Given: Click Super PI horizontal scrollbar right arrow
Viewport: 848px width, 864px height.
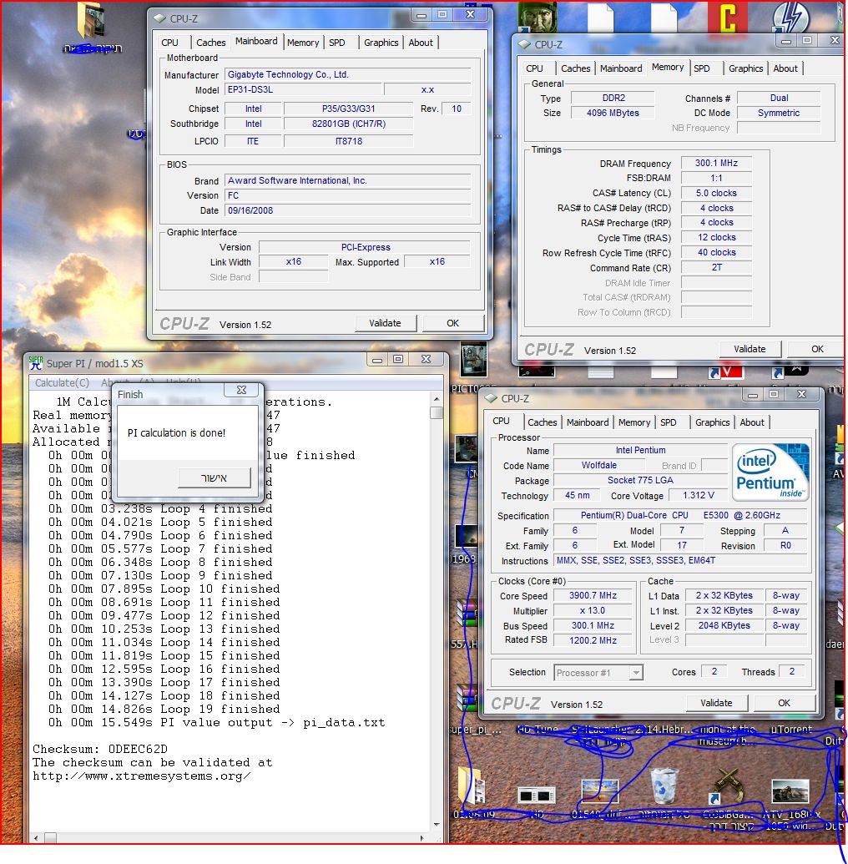Looking at the screenshot, I should click(x=422, y=837).
